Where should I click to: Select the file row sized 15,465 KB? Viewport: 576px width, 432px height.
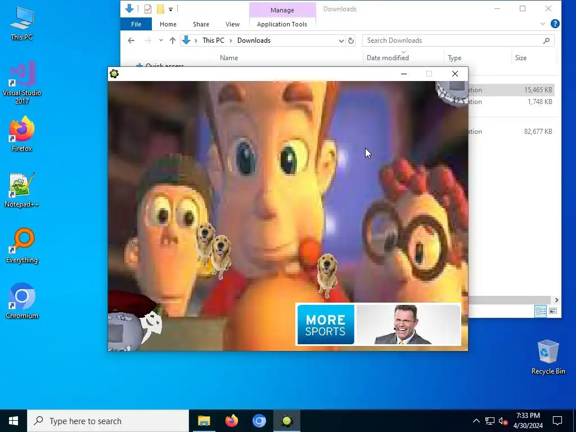[511, 90]
